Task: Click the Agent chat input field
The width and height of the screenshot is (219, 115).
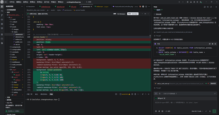Action: point(185,105)
